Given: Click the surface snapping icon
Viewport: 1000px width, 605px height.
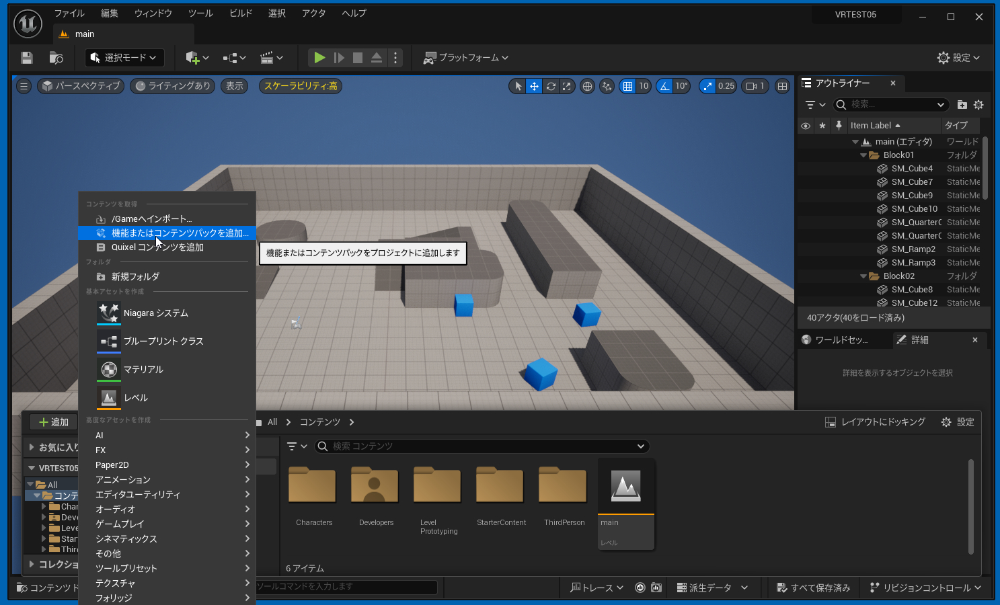Looking at the screenshot, I should pyautogui.click(x=607, y=86).
